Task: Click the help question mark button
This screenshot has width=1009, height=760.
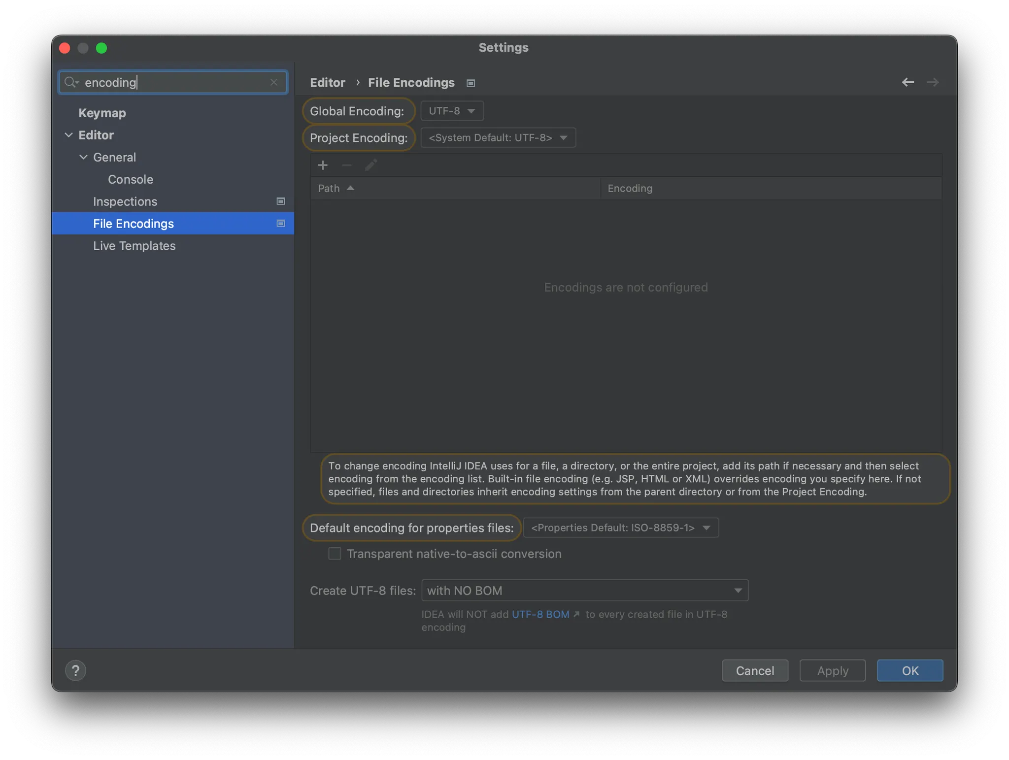Action: (75, 670)
